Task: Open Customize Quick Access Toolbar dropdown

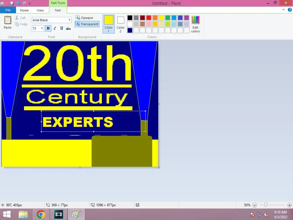Action: [x=29, y=3]
